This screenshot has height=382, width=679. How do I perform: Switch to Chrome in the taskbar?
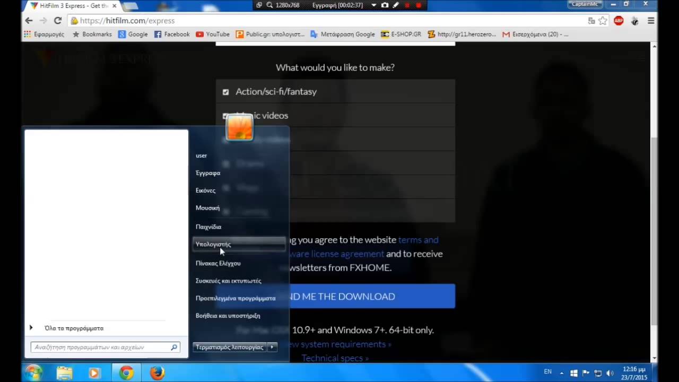pyautogui.click(x=126, y=373)
